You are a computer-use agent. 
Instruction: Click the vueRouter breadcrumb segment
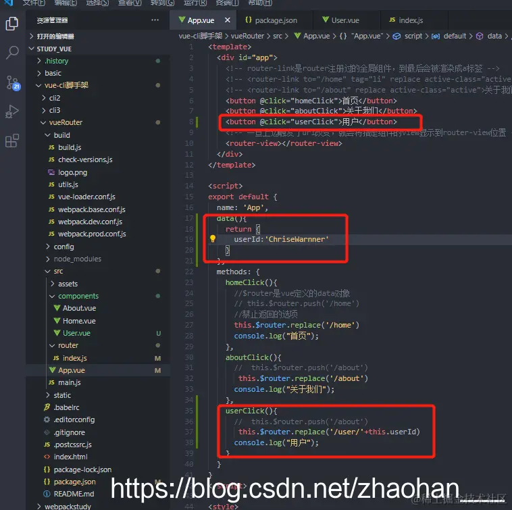point(247,36)
